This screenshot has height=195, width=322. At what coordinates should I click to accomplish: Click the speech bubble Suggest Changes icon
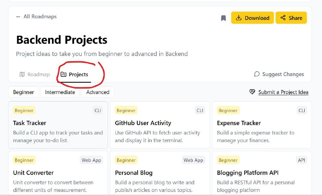[257, 74]
